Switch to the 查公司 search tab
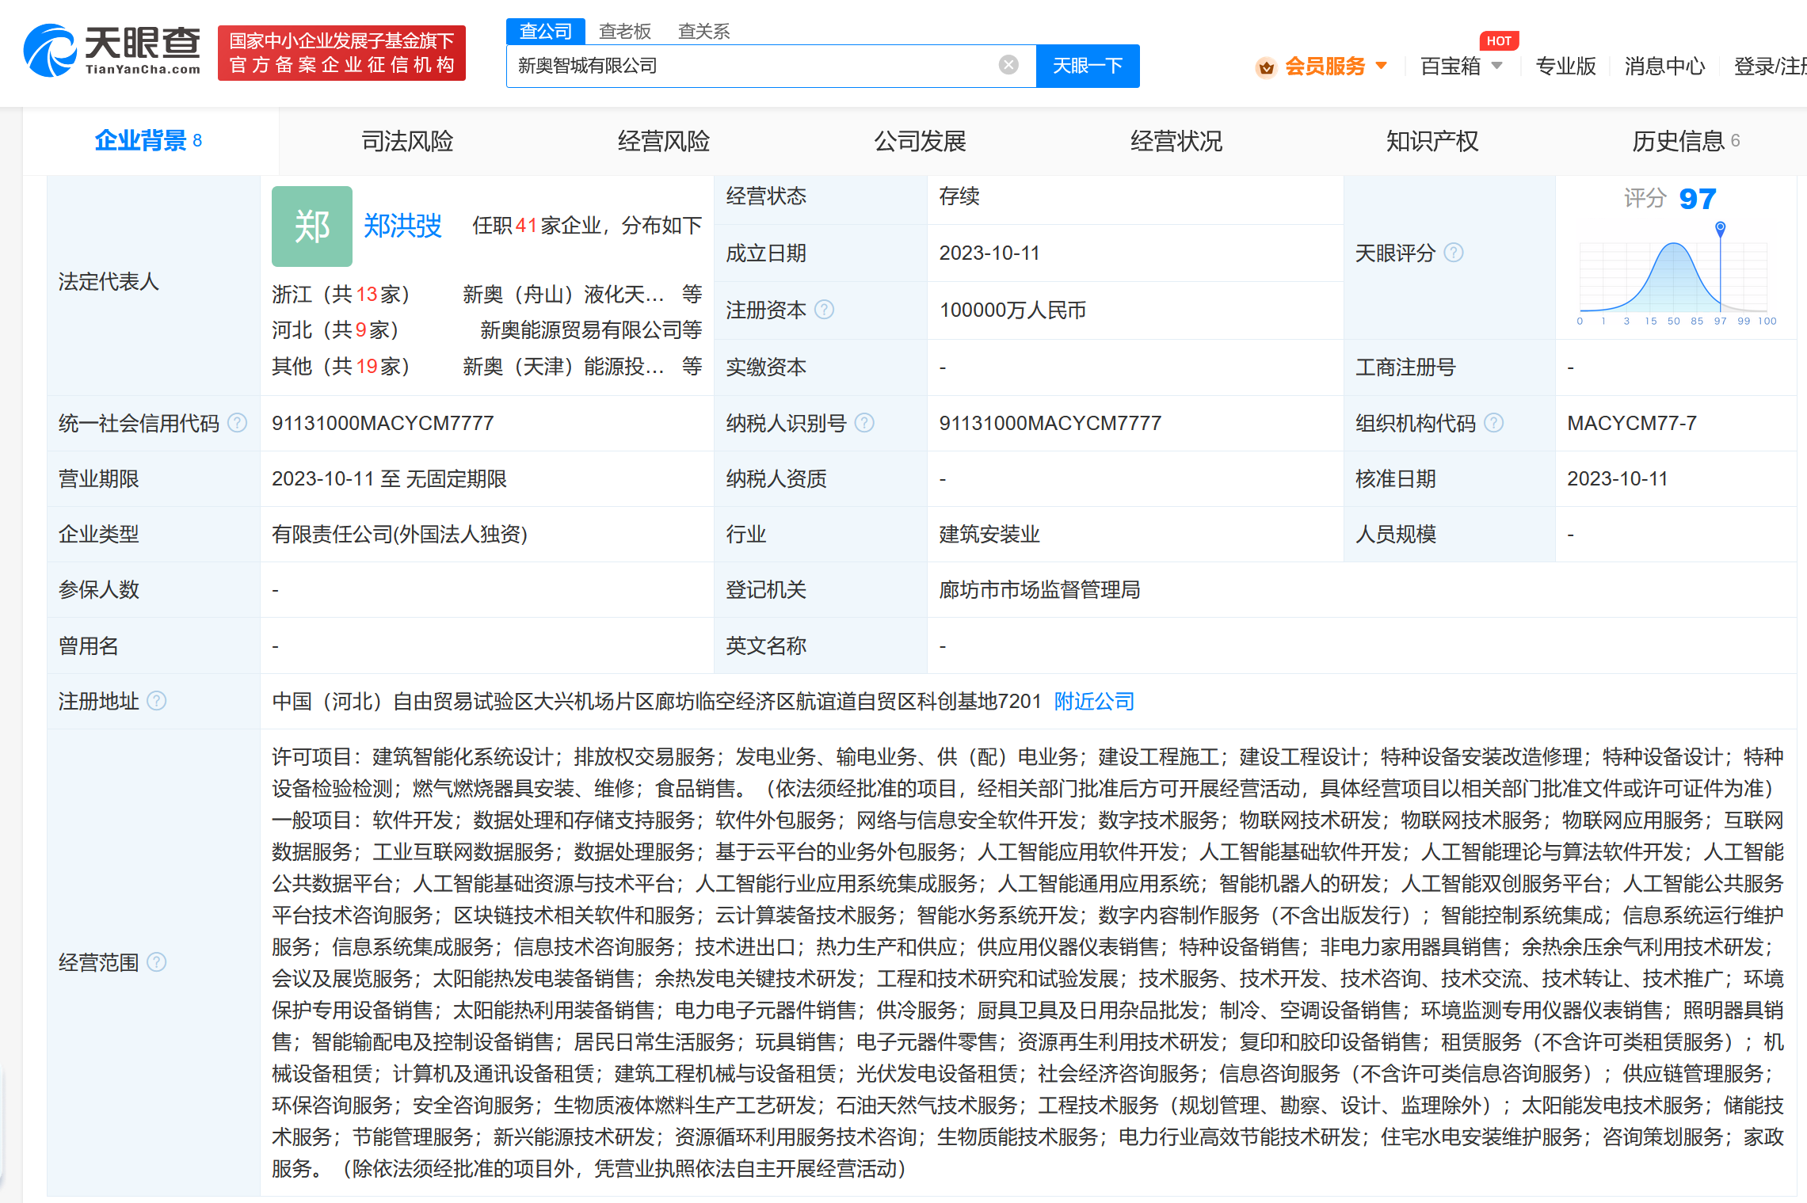 tap(546, 31)
